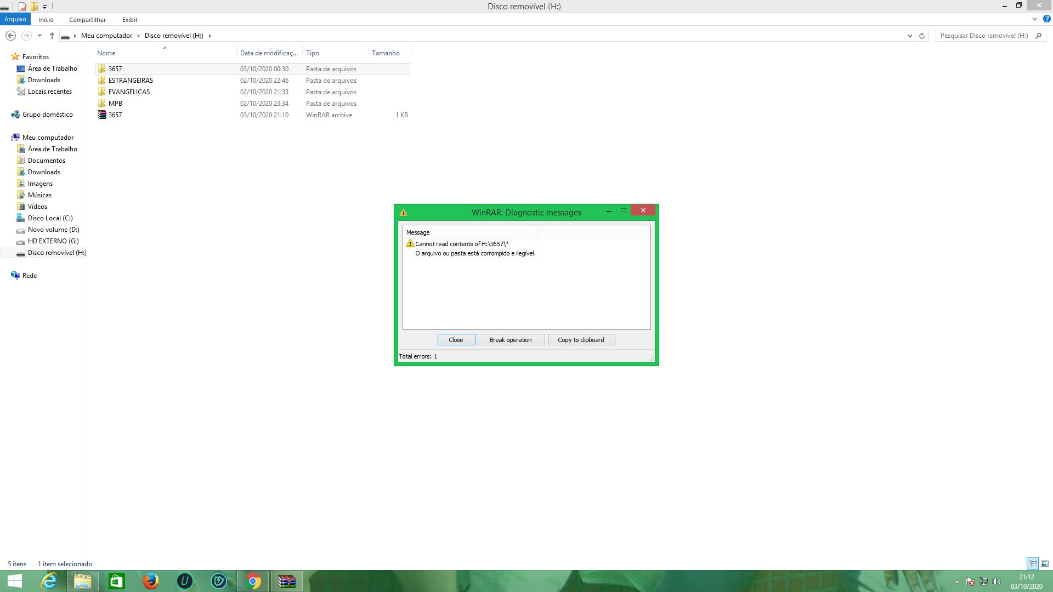Image resolution: width=1053 pixels, height=592 pixels.
Task: Click Meu computador in the breadcrumb
Action: click(x=106, y=36)
